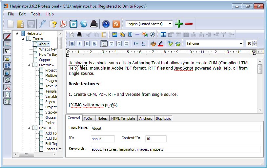Click the globe Web Help icon

tap(83, 24)
